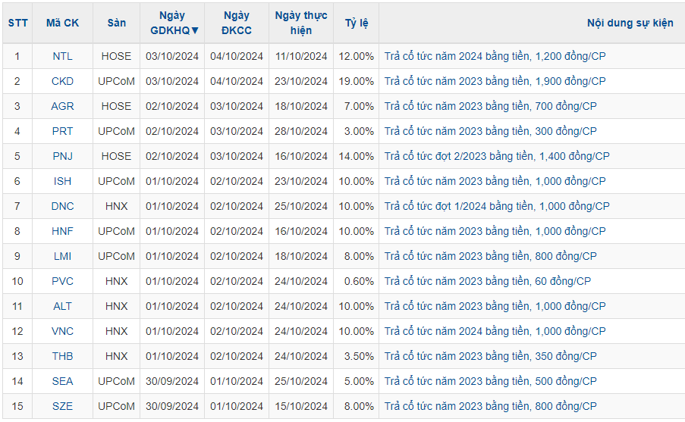Open the DNC stock code link
The height and width of the screenshot is (422, 685).
point(63,206)
